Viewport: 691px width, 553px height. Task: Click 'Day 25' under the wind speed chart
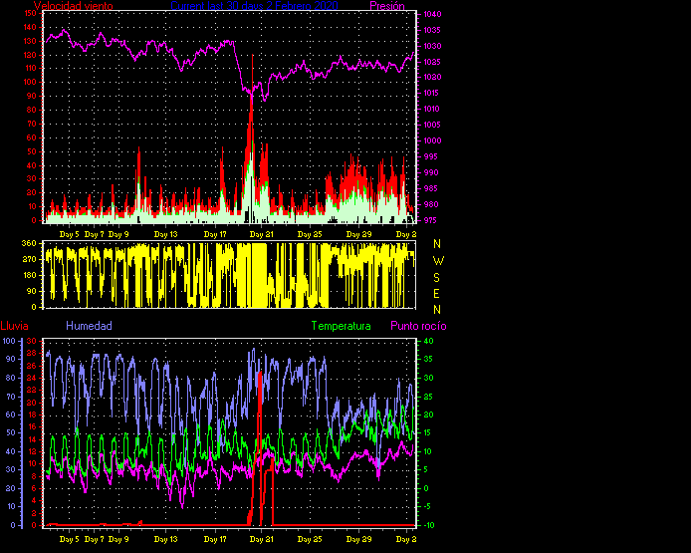tap(310, 234)
